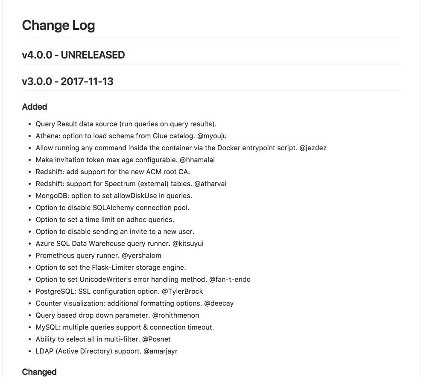Image resolution: width=424 pixels, height=377 pixels.
Task: Click the Changed section heading
Action: click(x=39, y=372)
